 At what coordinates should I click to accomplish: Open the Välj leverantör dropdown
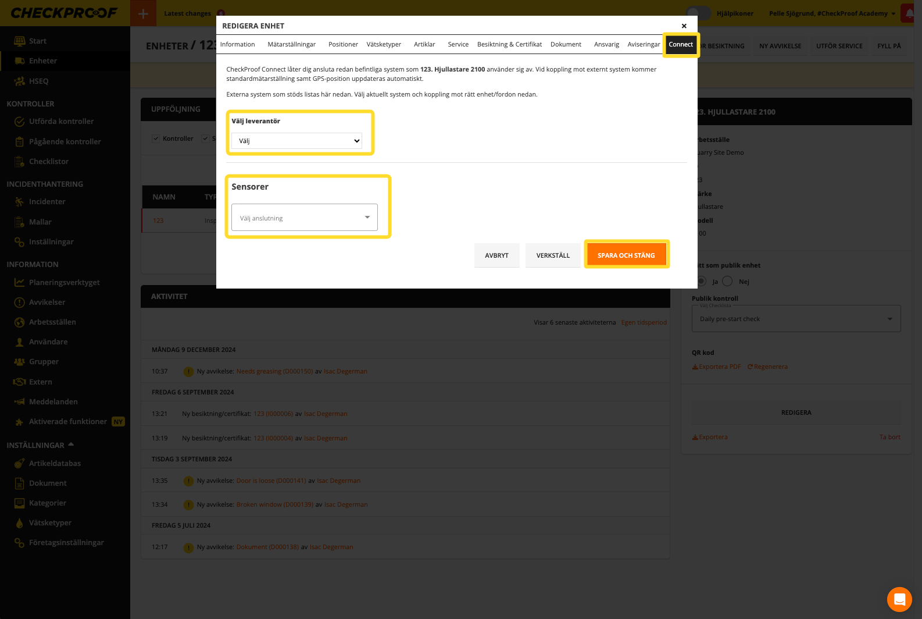296,141
